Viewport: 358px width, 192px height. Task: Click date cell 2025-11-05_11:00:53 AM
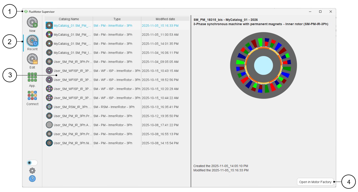point(160,35)
